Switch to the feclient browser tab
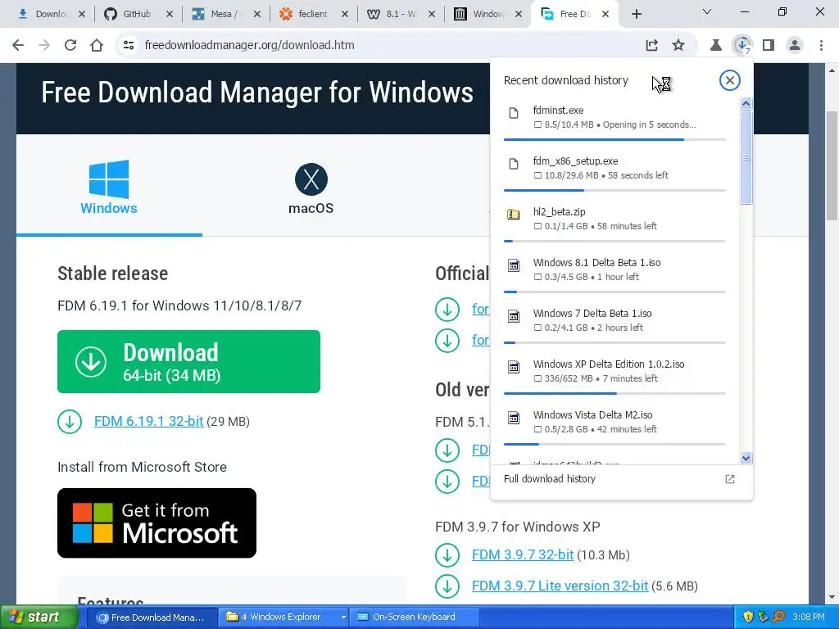 click(313, 14)
